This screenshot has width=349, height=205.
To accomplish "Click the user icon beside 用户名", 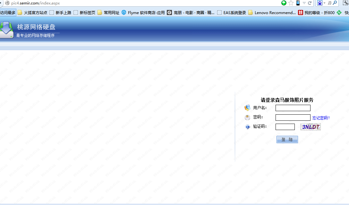I will 247,108.
